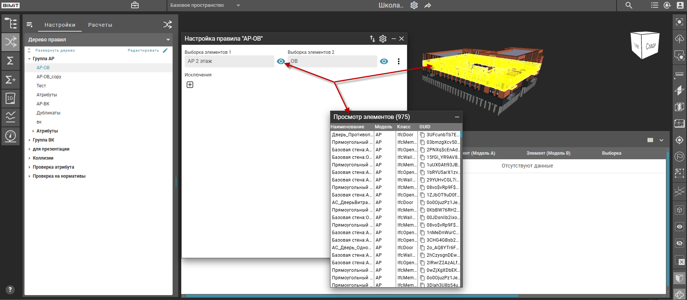Click the help question mark icon
The height and width of the screenshot is (300, 687).
pyautogui.click(x=11, y=289)
